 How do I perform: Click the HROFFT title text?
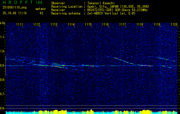pyautogui.click(x=17, y=2)
